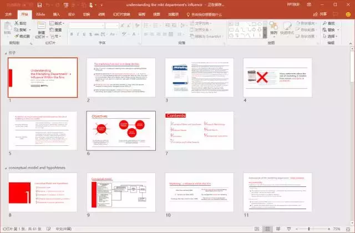355x233 pixels.
Task: Click the Replace (替换) button
Action: coord(329,29)
